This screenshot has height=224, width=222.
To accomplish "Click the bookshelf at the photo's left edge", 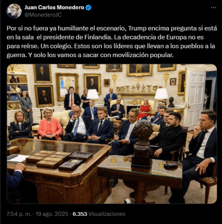I will click(x=17, y=89).
